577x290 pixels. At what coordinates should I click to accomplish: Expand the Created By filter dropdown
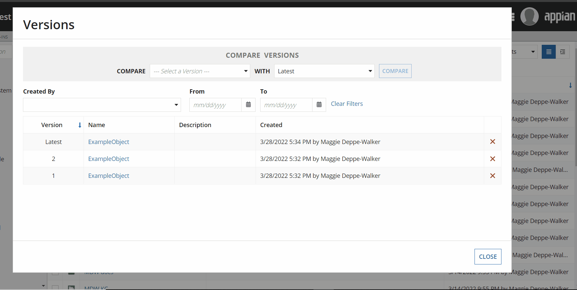click(102, 105)
